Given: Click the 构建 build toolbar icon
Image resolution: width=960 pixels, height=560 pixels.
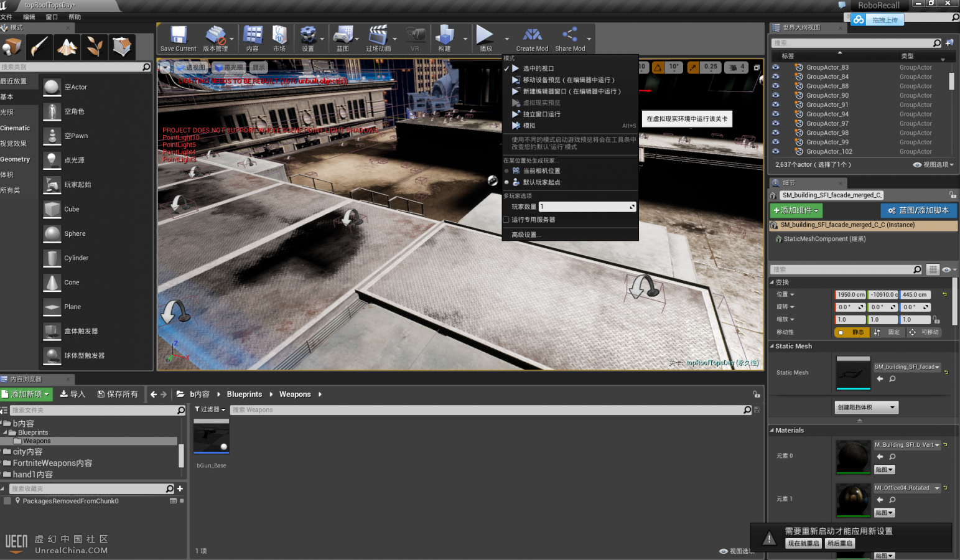Looking at the screenshot, I should [444, 39].
